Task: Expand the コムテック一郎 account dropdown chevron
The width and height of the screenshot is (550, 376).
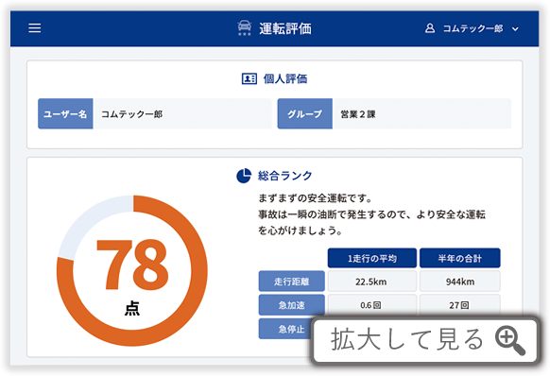Action: (x=515, y=28)
